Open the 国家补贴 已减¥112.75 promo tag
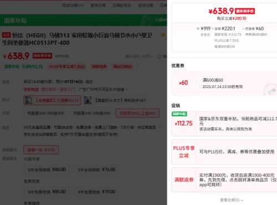Viewport: 277px width, 205px height. click(x=23, y=66)
